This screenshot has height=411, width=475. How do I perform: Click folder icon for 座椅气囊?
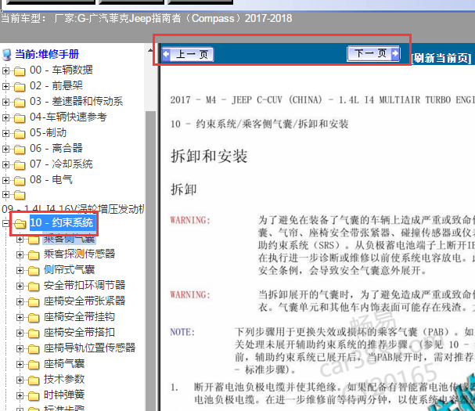tap(34, 365)
